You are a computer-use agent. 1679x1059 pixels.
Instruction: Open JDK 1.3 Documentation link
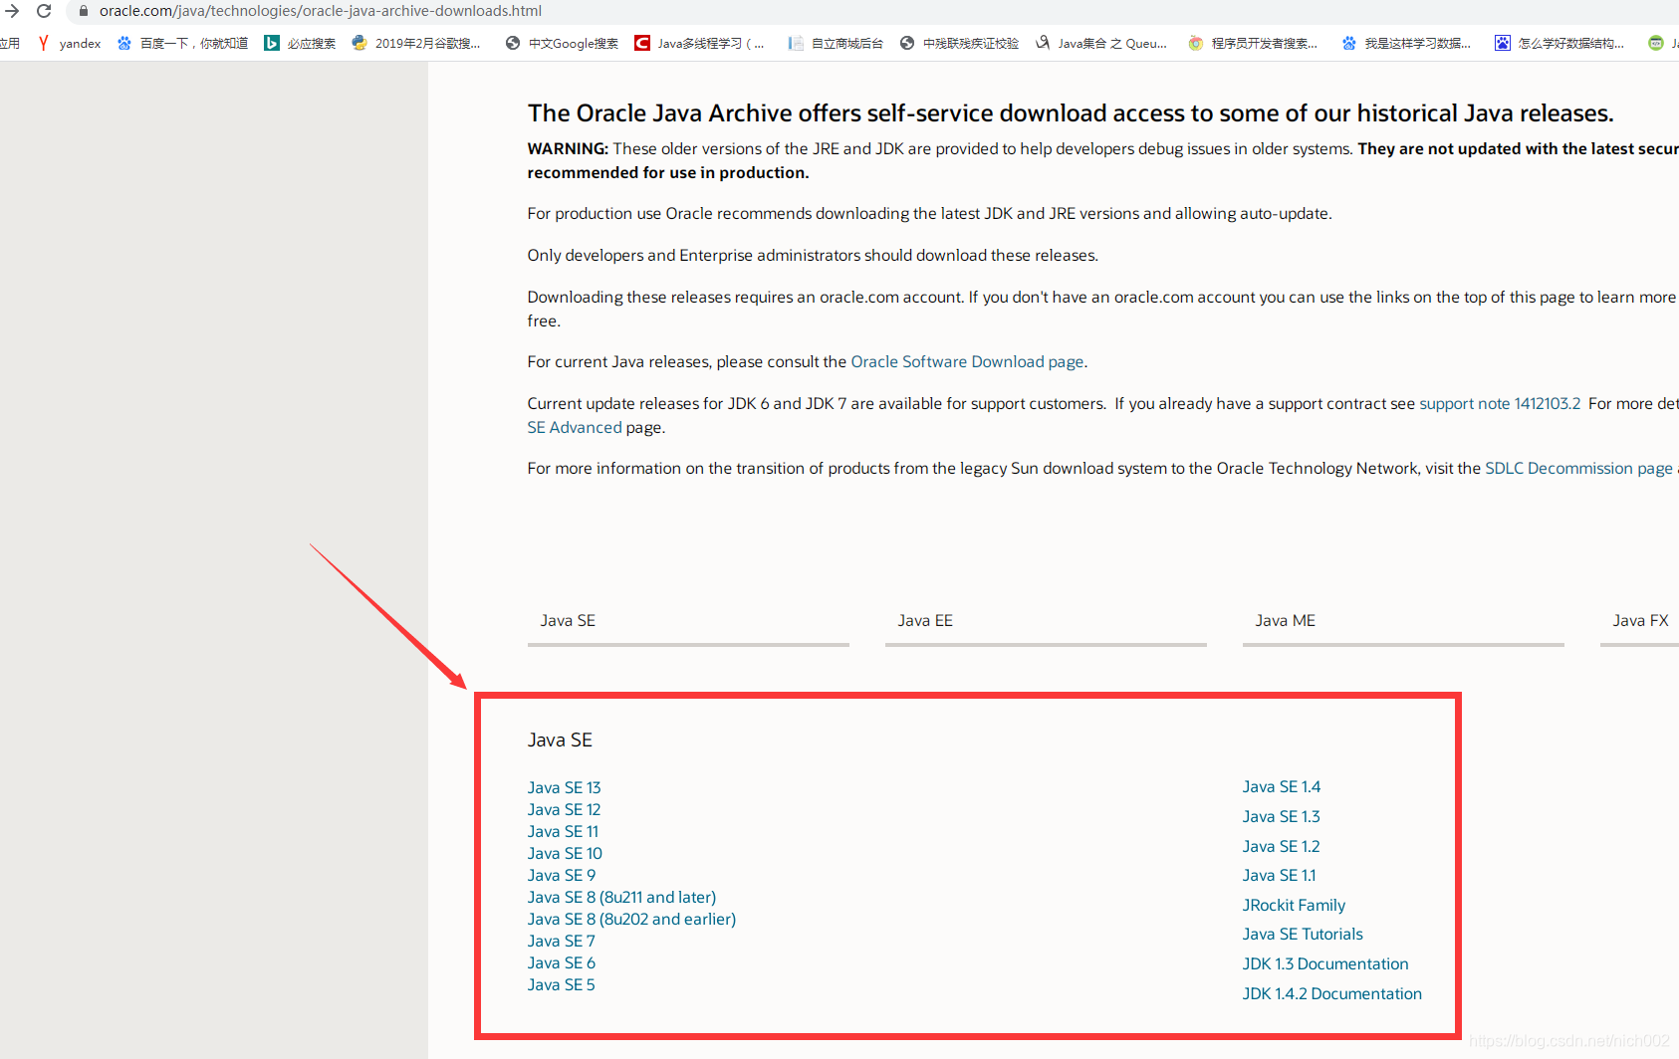point(1325,964)
